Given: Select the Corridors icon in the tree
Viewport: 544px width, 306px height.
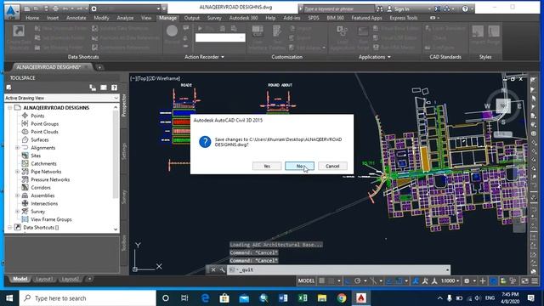Looking at the screenshot, I should coord(25,187).
